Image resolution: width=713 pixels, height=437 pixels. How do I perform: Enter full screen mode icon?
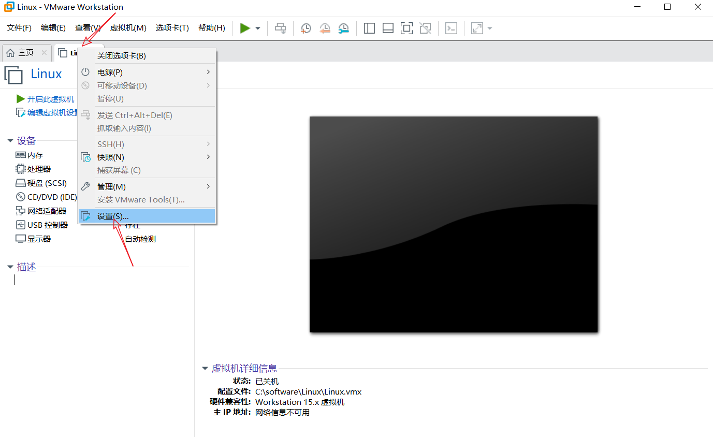[x=406, y=28]
